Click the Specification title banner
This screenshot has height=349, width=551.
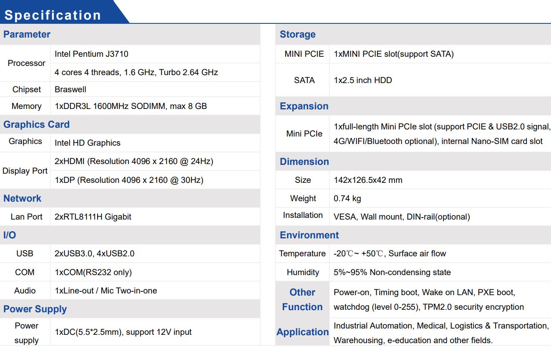[x=53, y=15]
